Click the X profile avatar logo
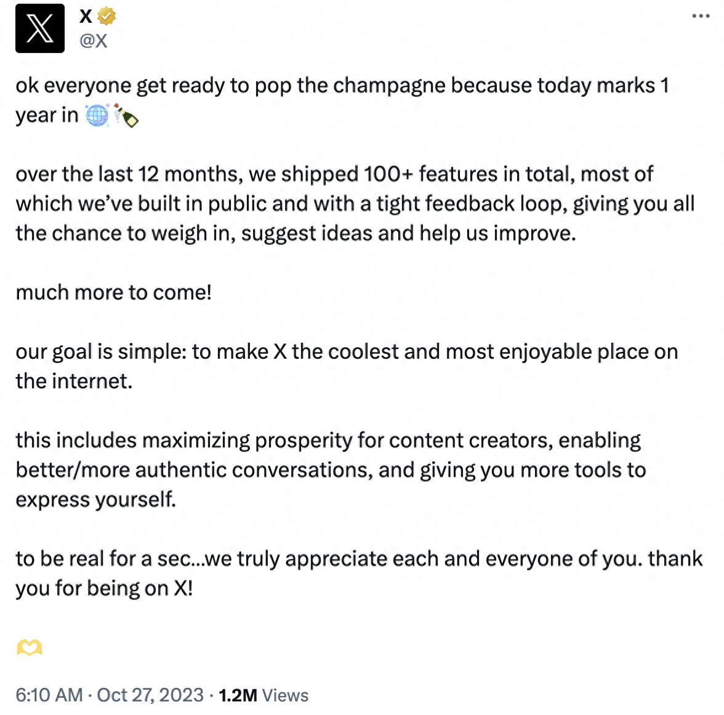This screenshot has height=715, width=724. (40, 28)
